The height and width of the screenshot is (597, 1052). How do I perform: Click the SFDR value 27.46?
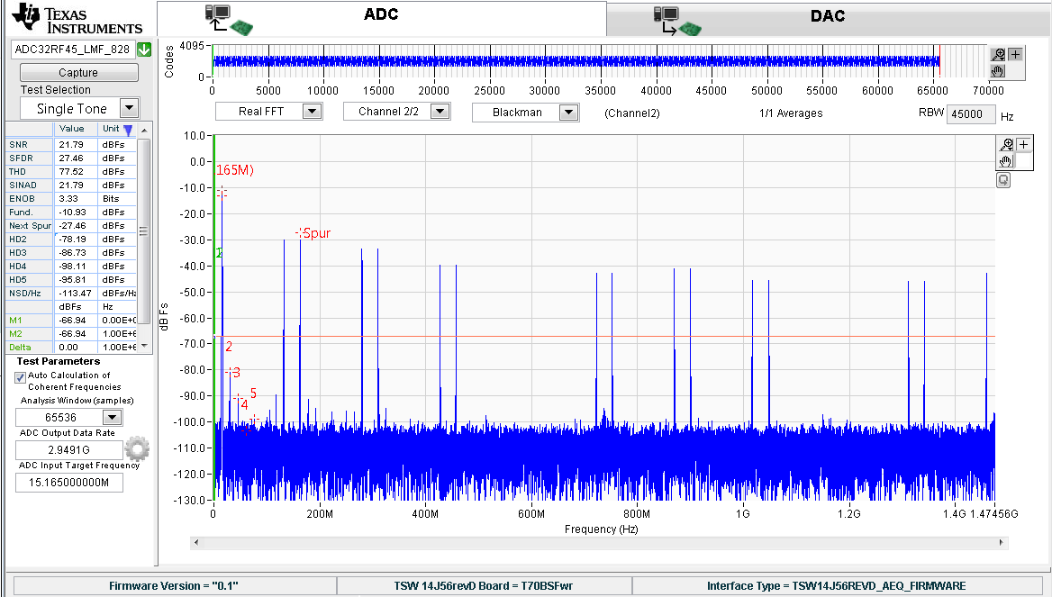(71, 158)
